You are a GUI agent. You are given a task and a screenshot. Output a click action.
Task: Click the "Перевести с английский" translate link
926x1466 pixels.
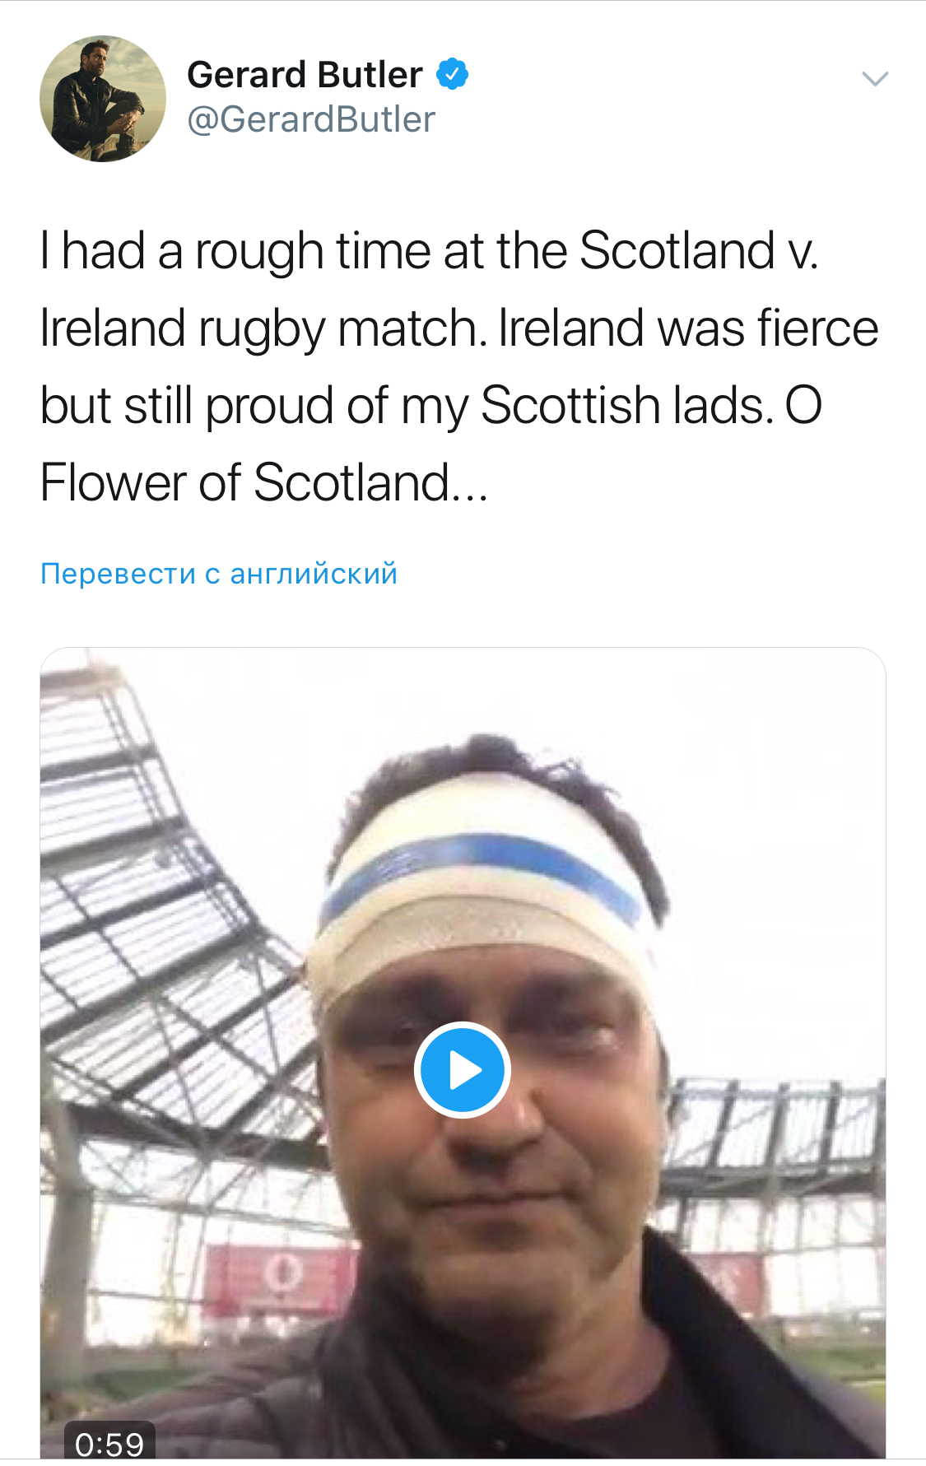pos(219,574)
